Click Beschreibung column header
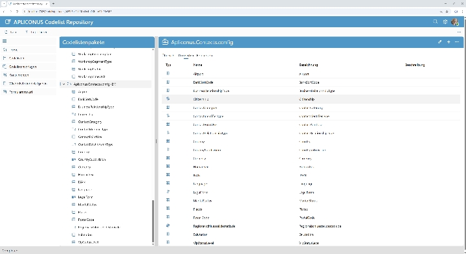 tap(415, 65)
